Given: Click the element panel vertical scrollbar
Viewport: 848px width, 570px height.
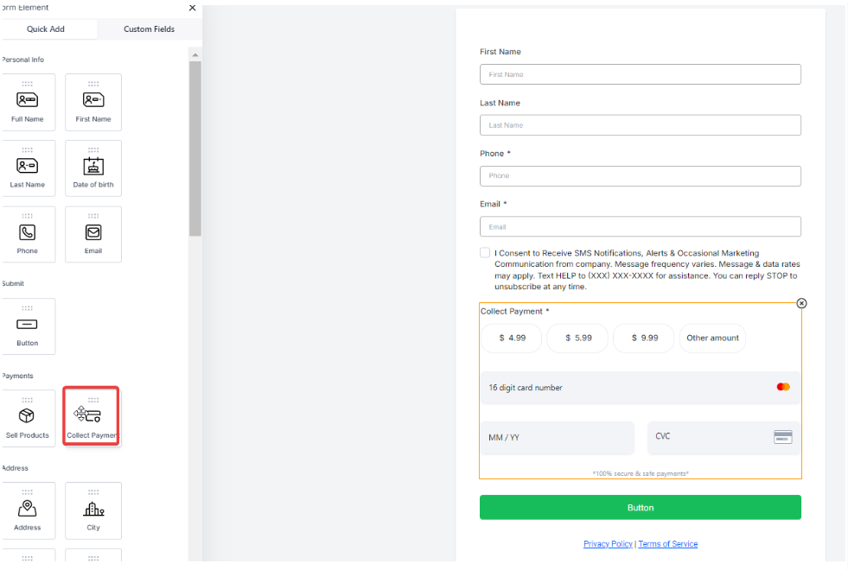Looking at the screenshot, I should [x=195, y=147].
